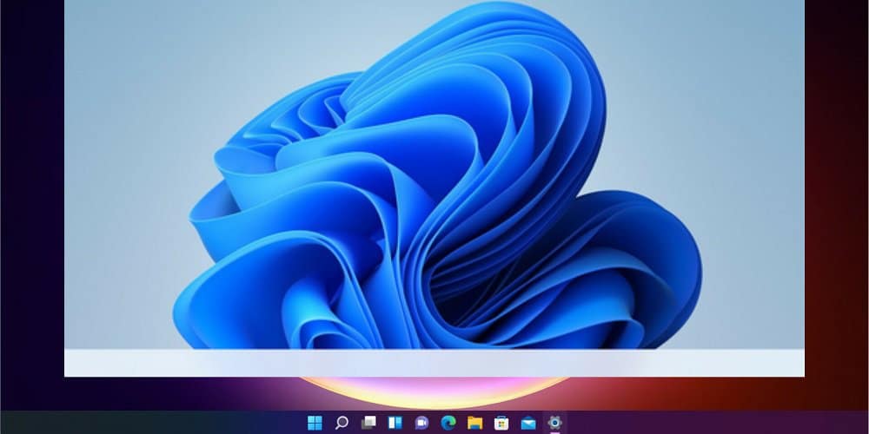Screen dimensions: 869x434
Task: Open File Explorer folder icon
Action: pos(475,423)
